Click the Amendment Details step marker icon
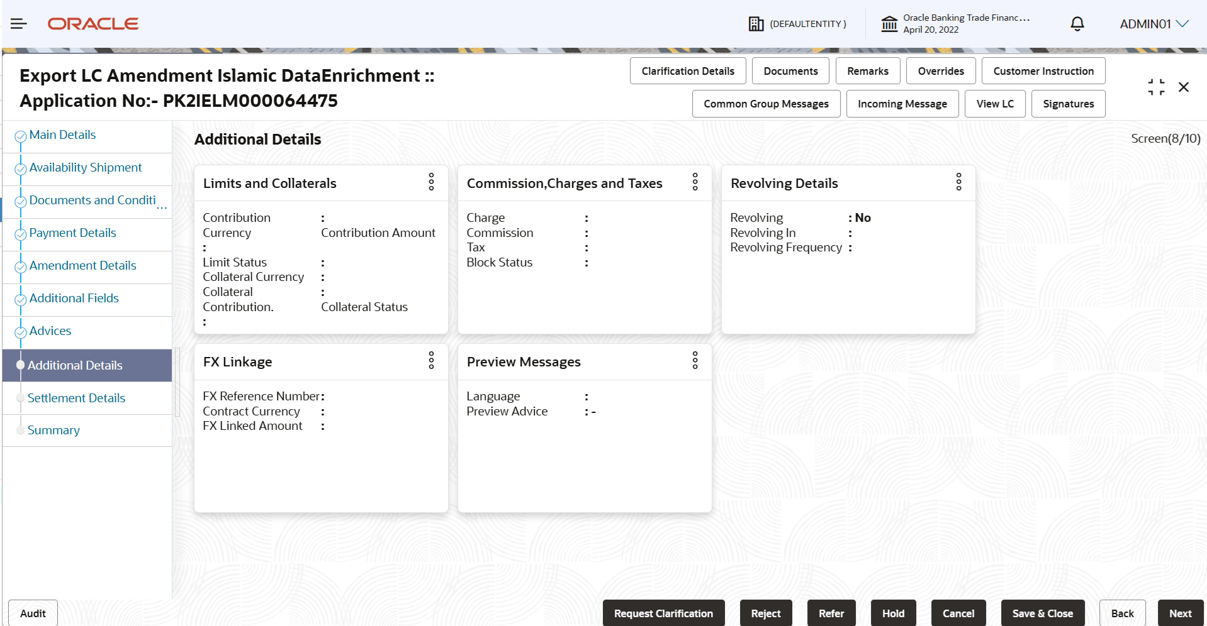 pos(21,266)
